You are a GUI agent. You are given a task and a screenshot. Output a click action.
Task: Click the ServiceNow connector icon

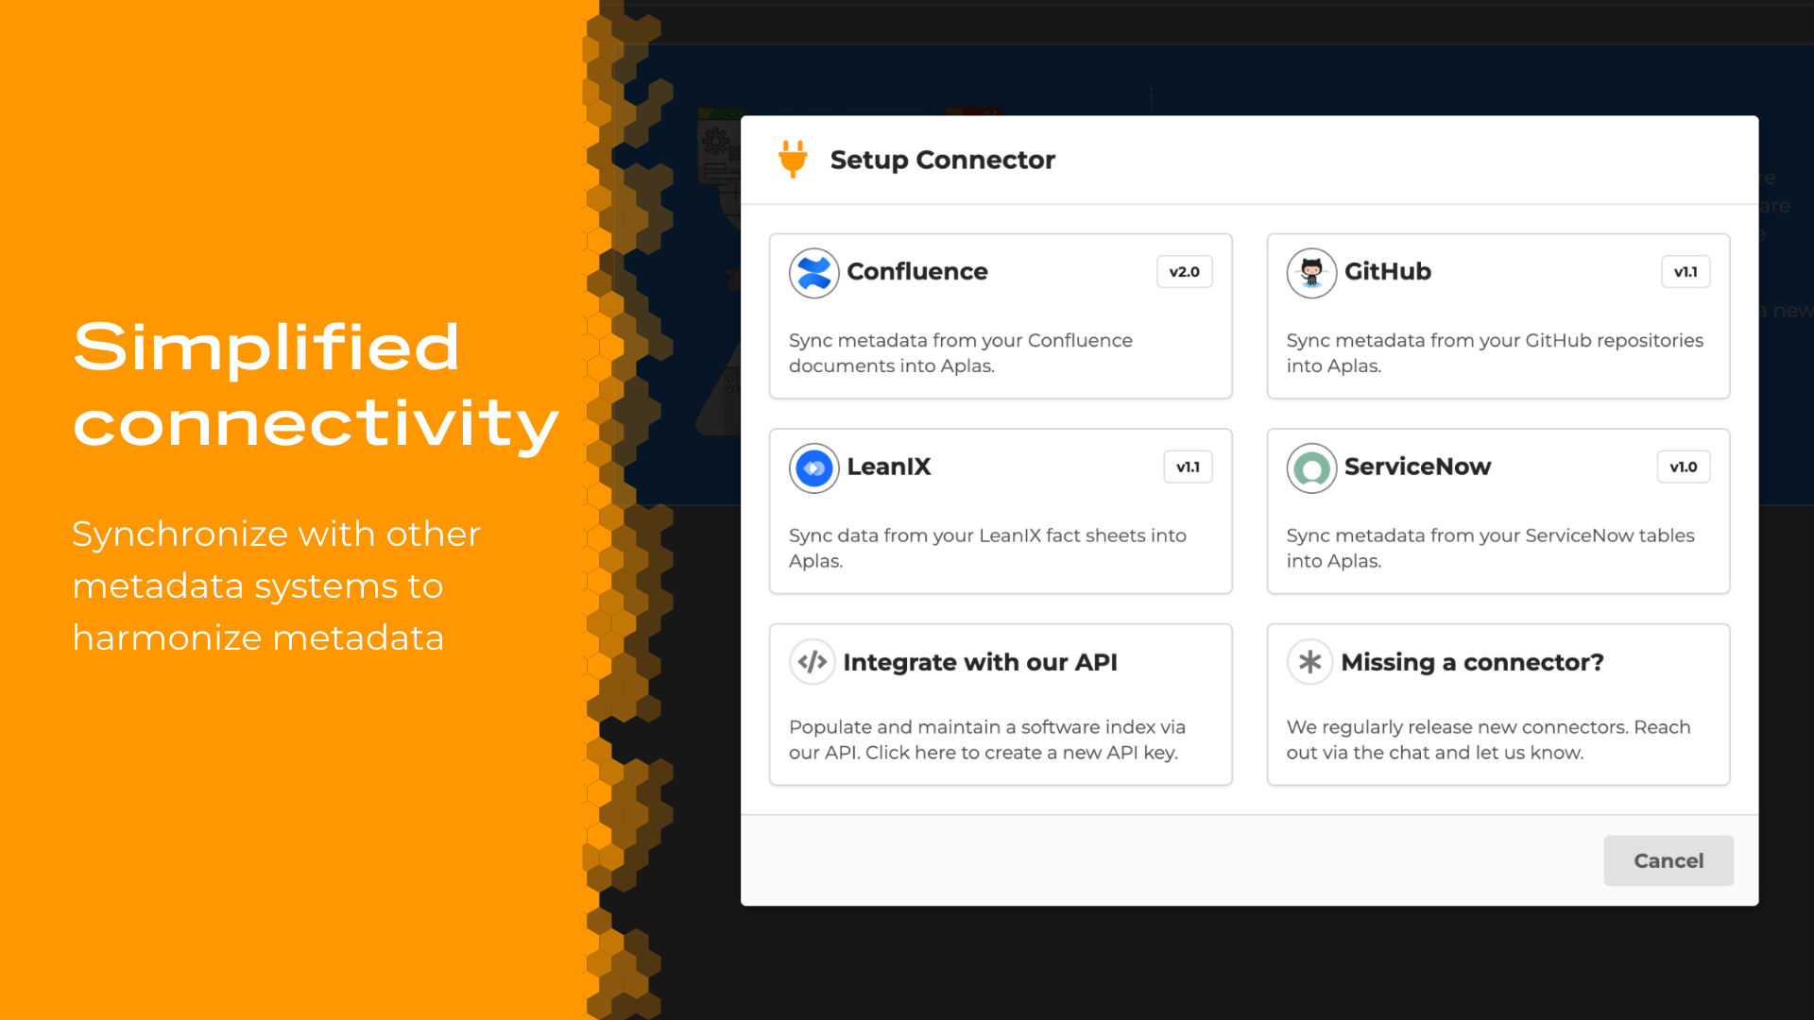[x=1309, y=467]
